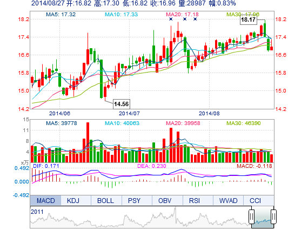Image resolution: width=288 pixels, height=229 pixels.
Task: Click the first star marker near MA20
Action: [x=171, y=19]
